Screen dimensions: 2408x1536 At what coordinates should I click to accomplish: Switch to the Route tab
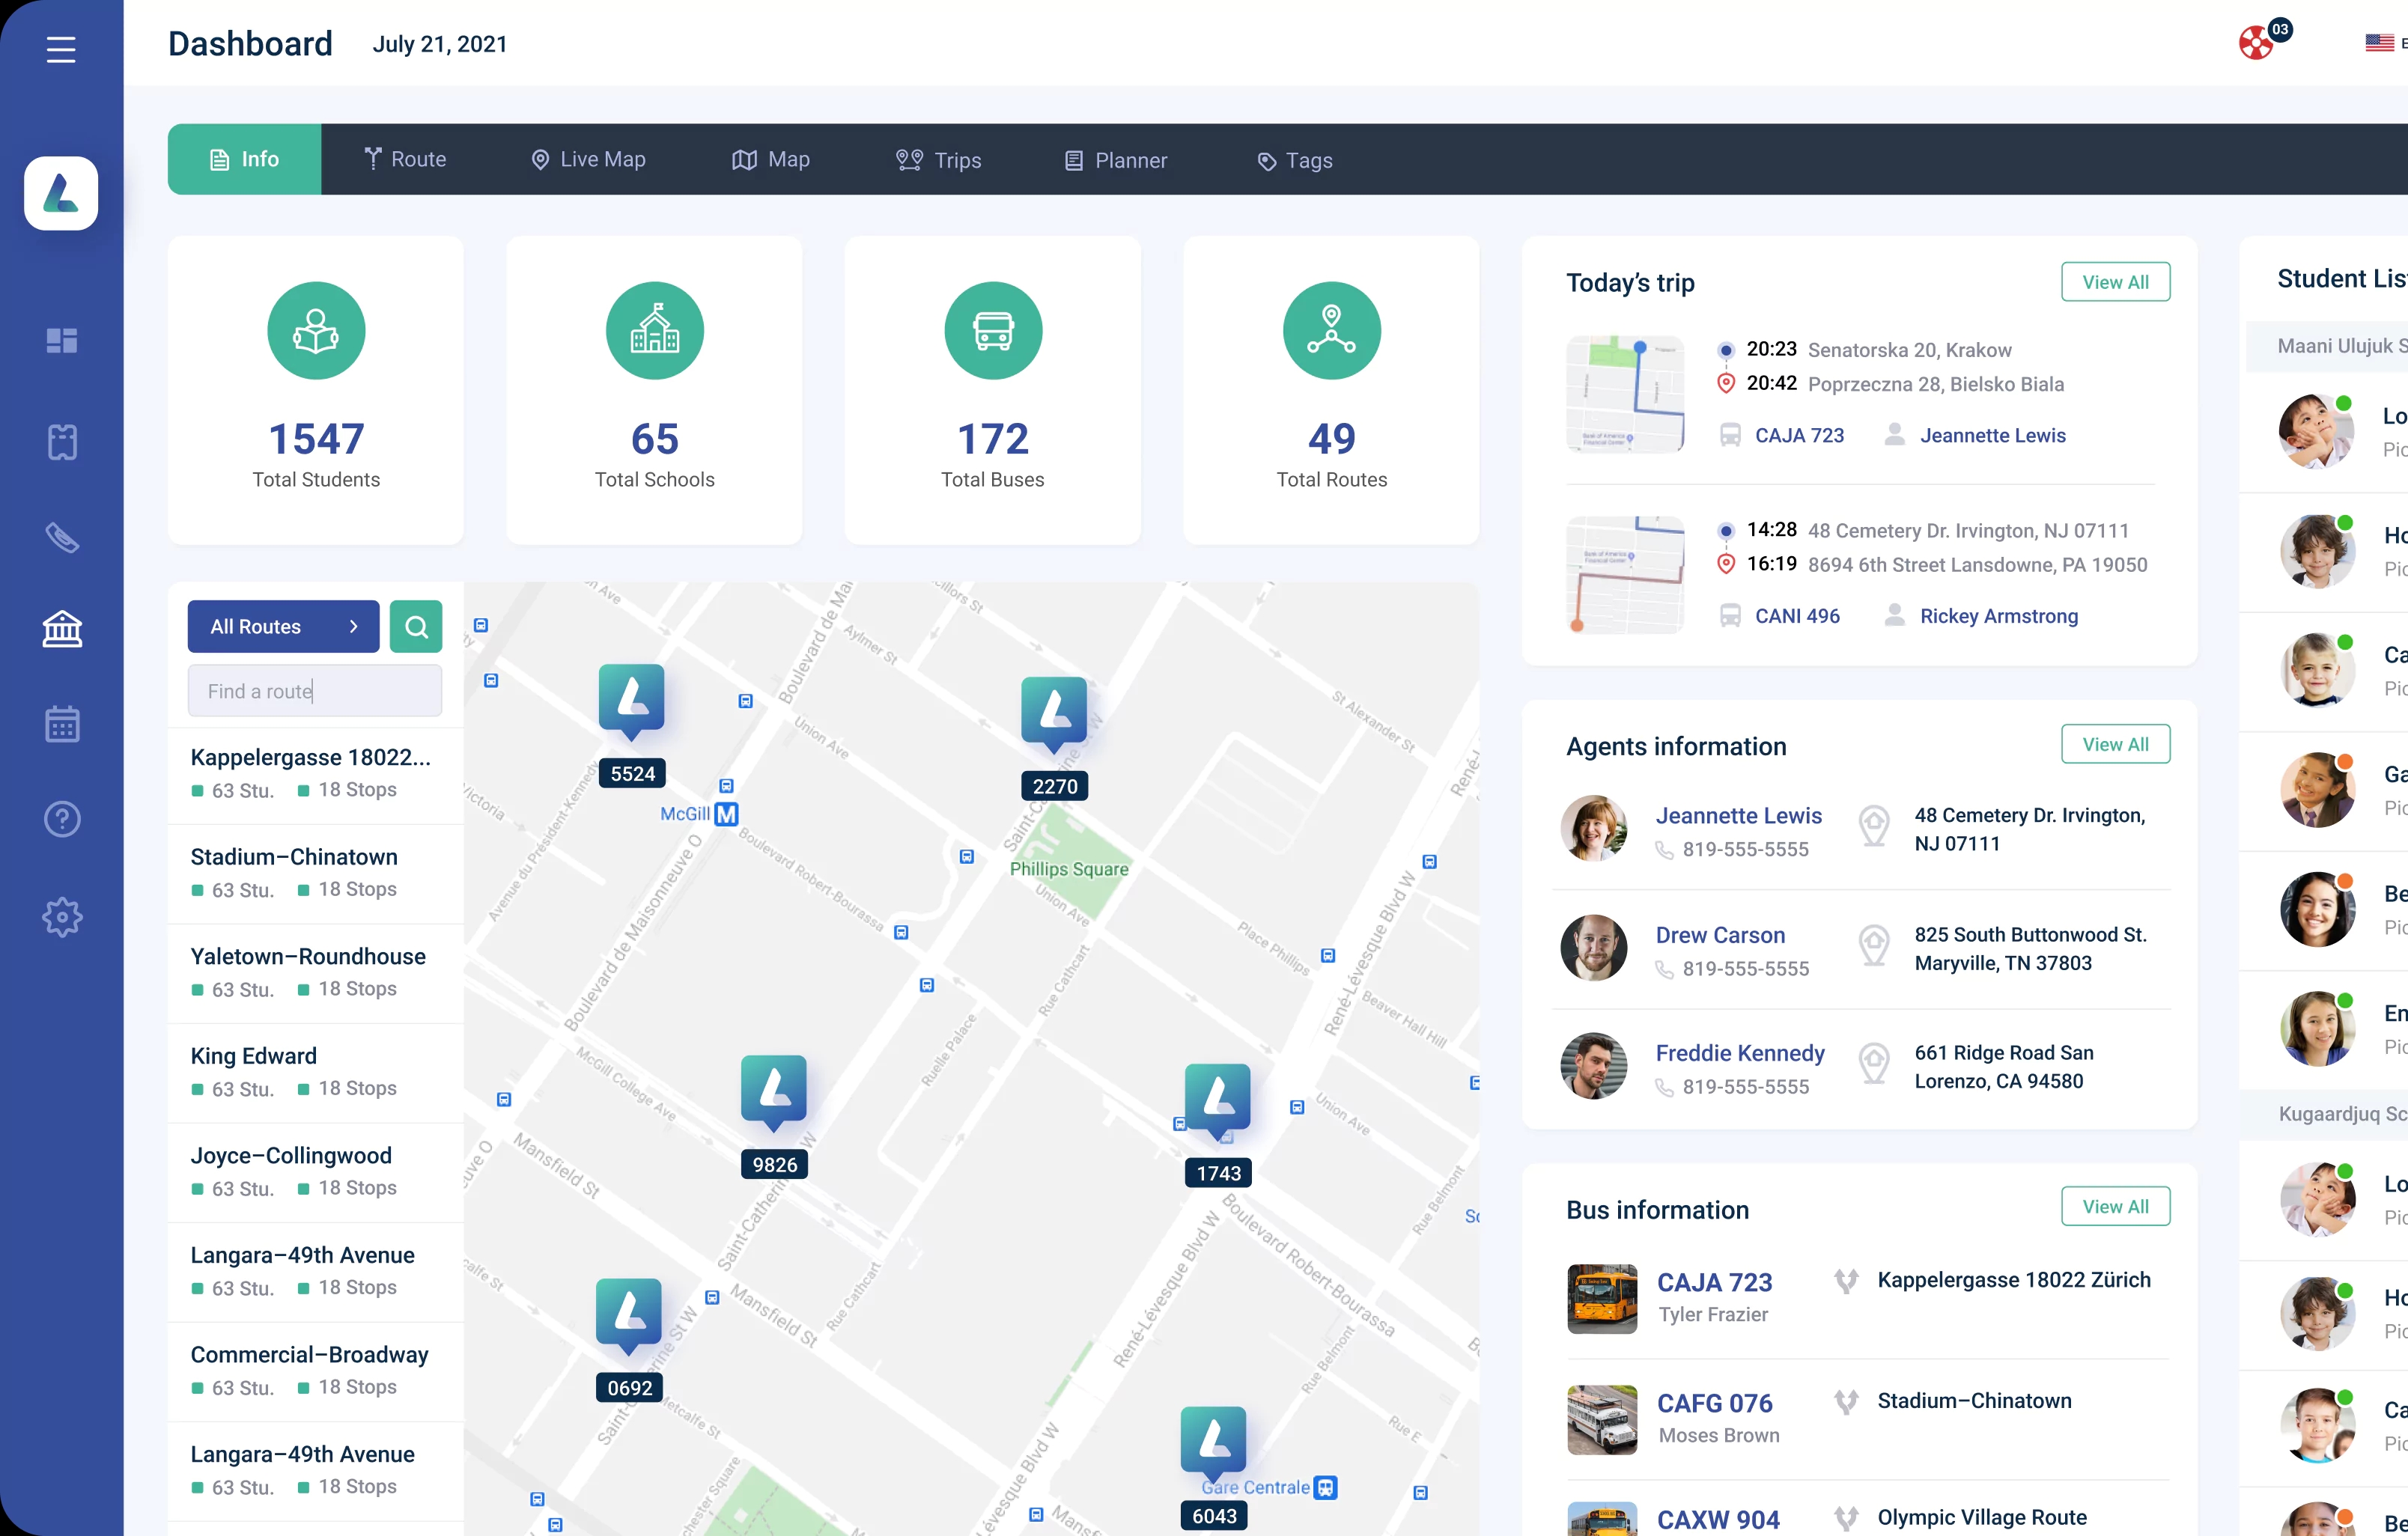point(405,159)
